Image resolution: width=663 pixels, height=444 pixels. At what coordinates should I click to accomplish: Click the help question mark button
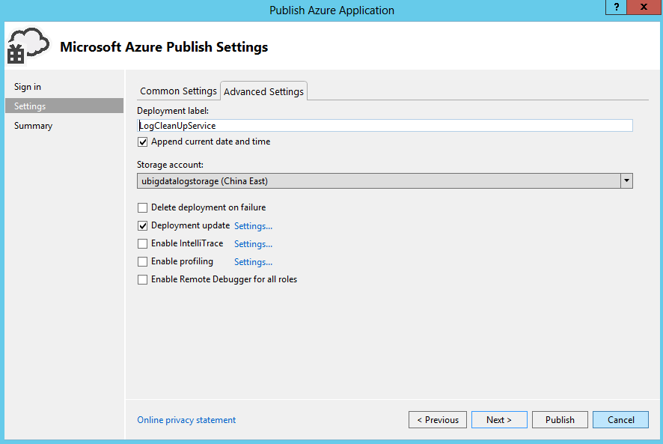tap(616, 7)
